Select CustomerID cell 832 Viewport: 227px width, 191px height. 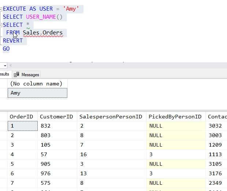click(56, 126)
